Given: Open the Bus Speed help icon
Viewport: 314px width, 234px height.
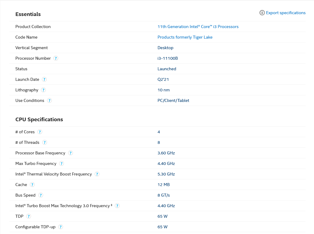Looking at the screenshot, I should [41, 195].
